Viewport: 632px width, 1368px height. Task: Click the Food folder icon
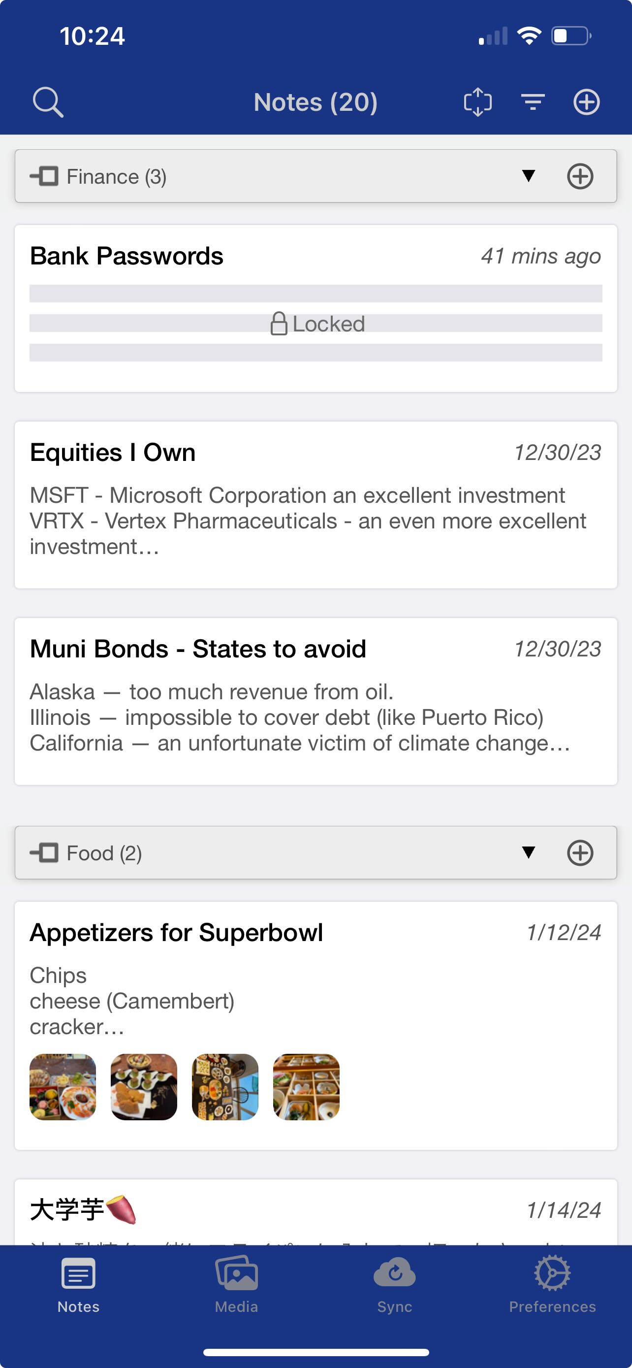click(44, 853)
